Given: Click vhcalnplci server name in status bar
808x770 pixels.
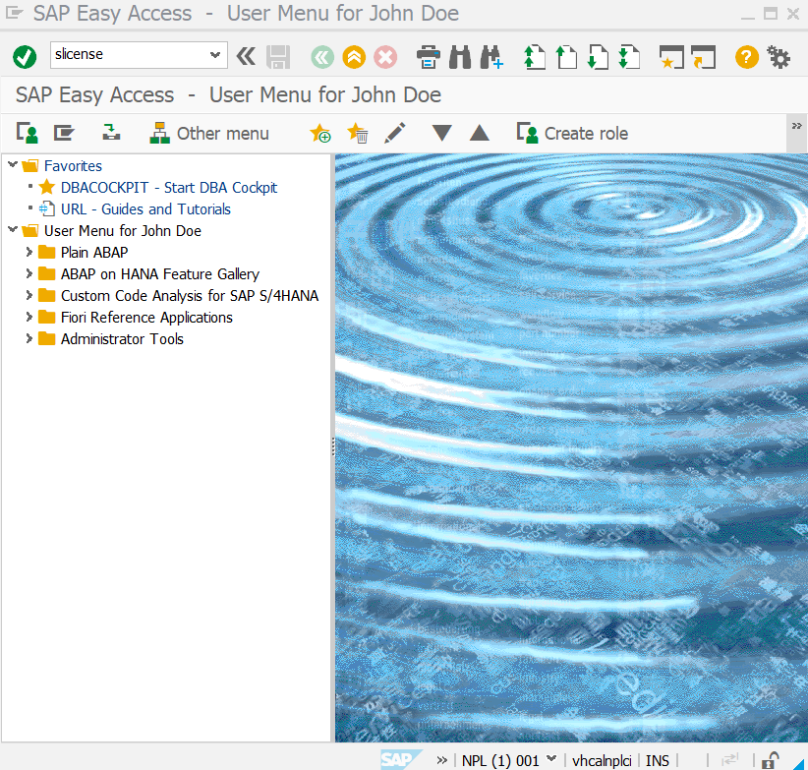Looking at the screenshot, I should (x=602, y=760).
